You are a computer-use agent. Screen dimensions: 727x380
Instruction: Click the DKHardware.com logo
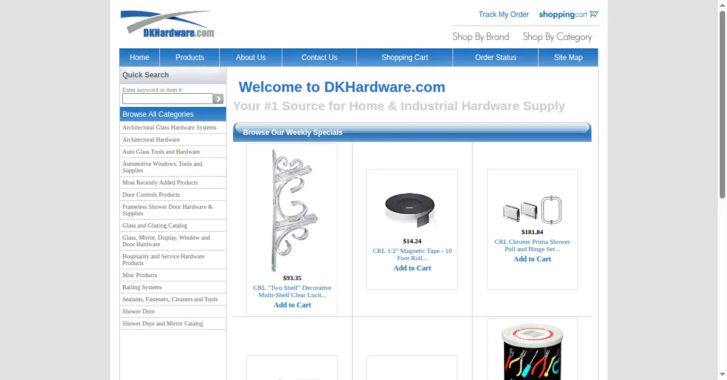(x=167, y=24)
